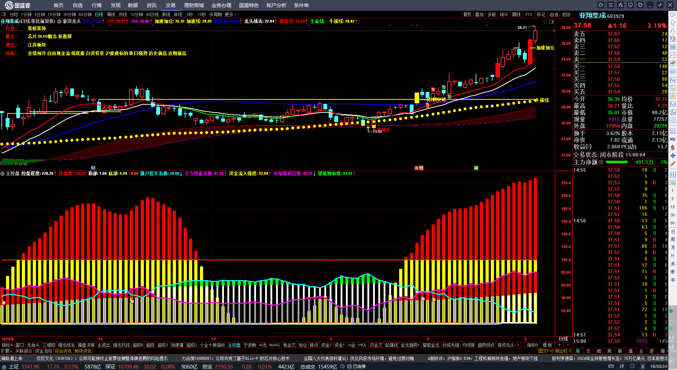677x370 pixels.
Task: Expand the indicator tabs overflow arrow after 游资龙头
Action: point(518,345)
